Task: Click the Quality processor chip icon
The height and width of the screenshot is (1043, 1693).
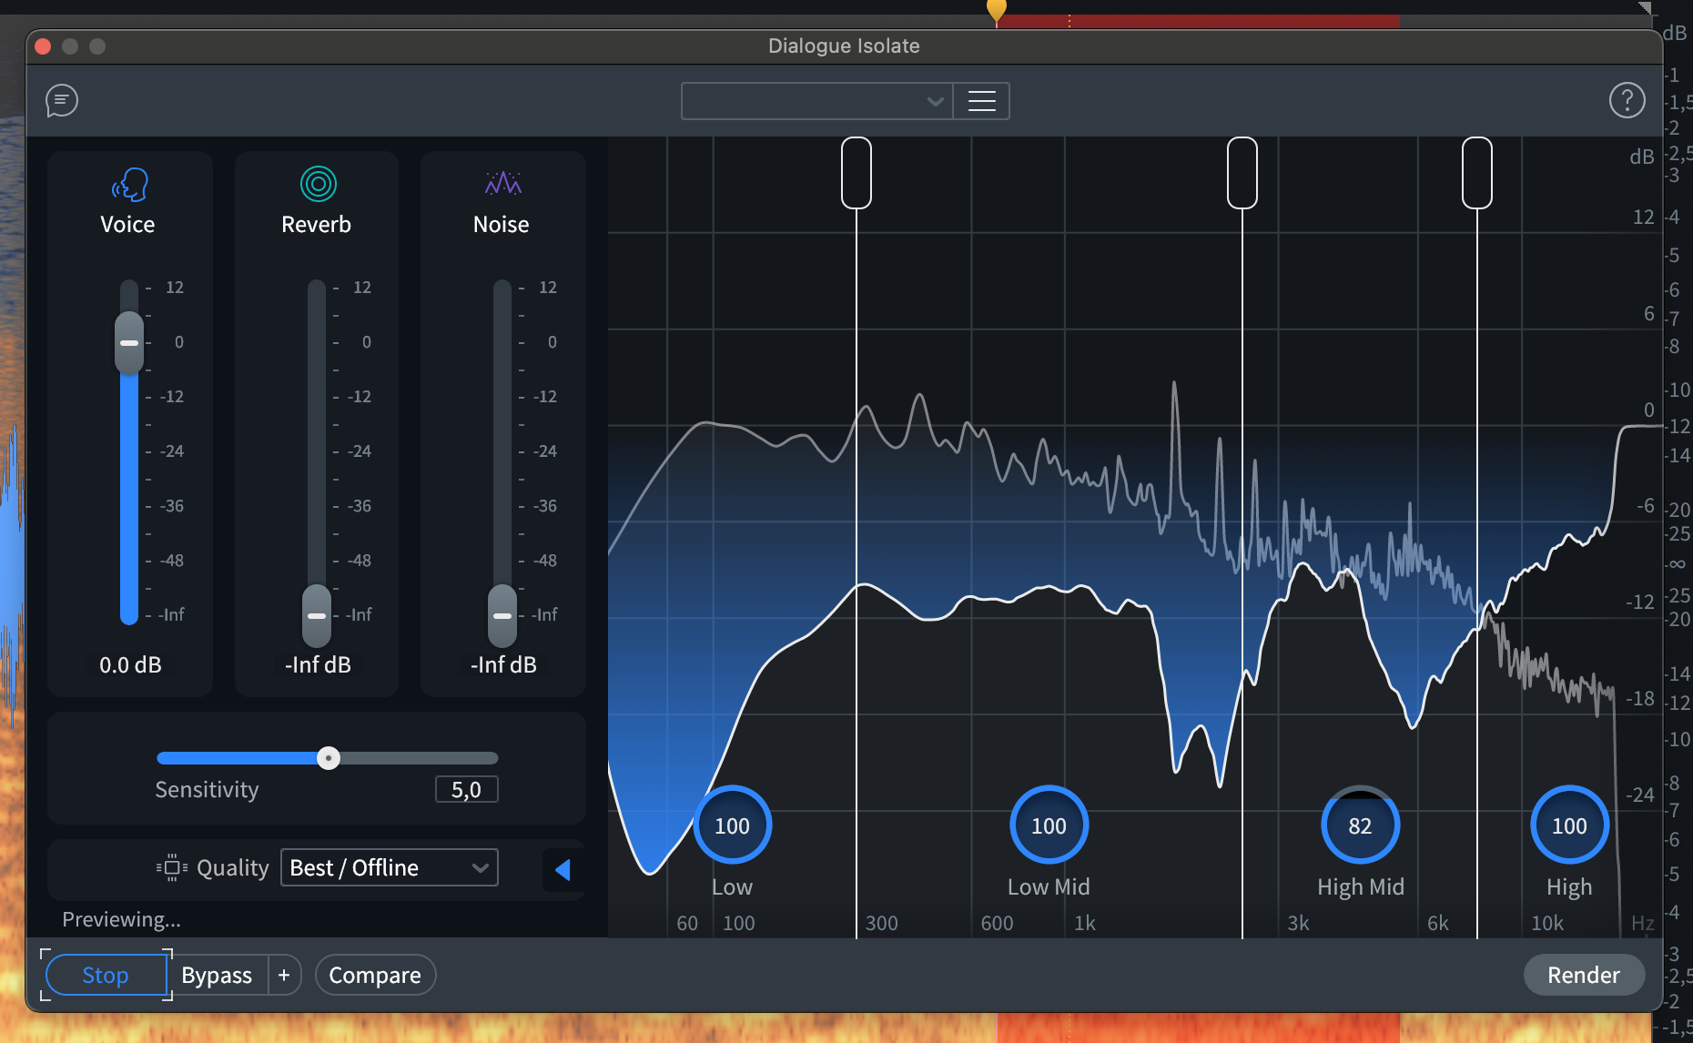Action: pyautogui.click(x=171, y=867)
